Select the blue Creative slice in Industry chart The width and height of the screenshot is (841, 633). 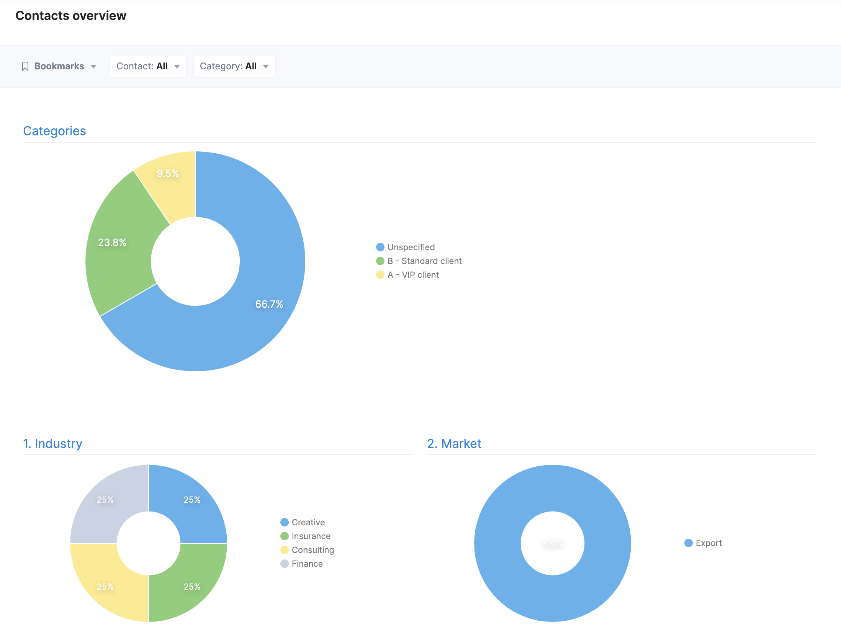(192, 500)
